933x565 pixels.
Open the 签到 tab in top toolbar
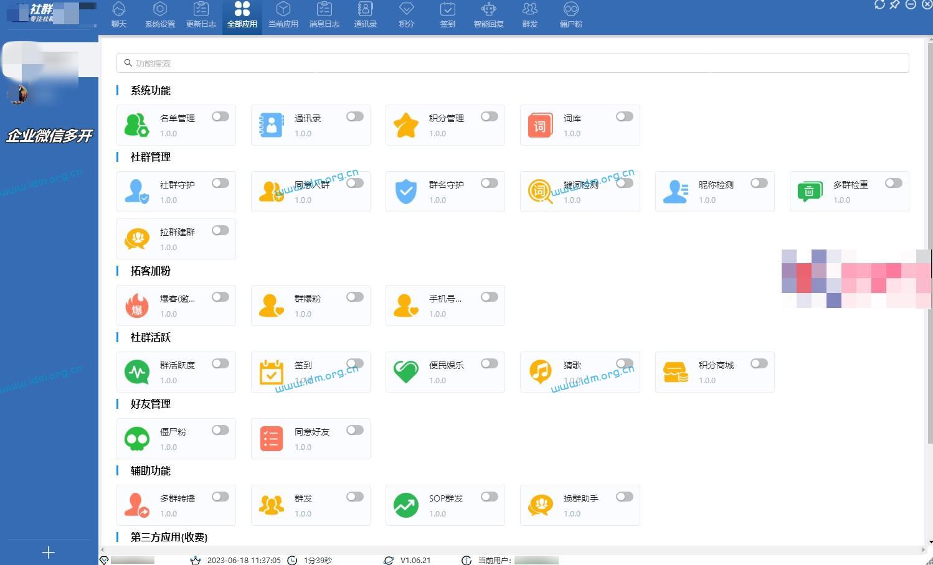click(x=448, y=16)
